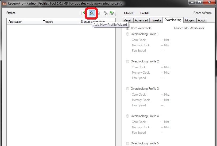
Task: Open the Add New Profile Wizard icon
Action: [x=92, y=13]
